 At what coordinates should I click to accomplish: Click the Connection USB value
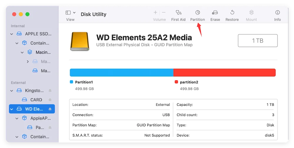pyautogui.click(x=166, y=115)
